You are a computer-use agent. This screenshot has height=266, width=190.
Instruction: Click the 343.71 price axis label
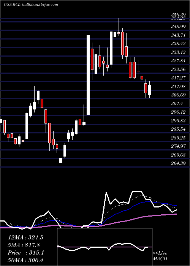[x=178, y=35]
